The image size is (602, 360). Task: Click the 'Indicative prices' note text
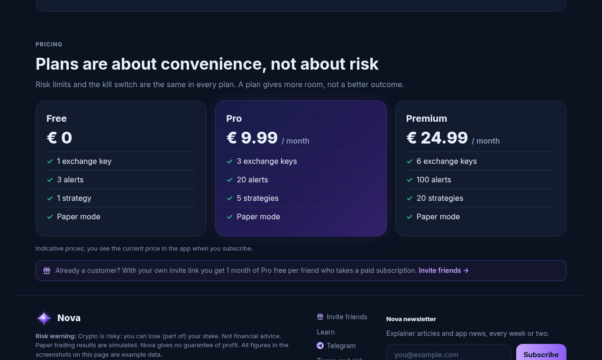(x=144, y=248)
